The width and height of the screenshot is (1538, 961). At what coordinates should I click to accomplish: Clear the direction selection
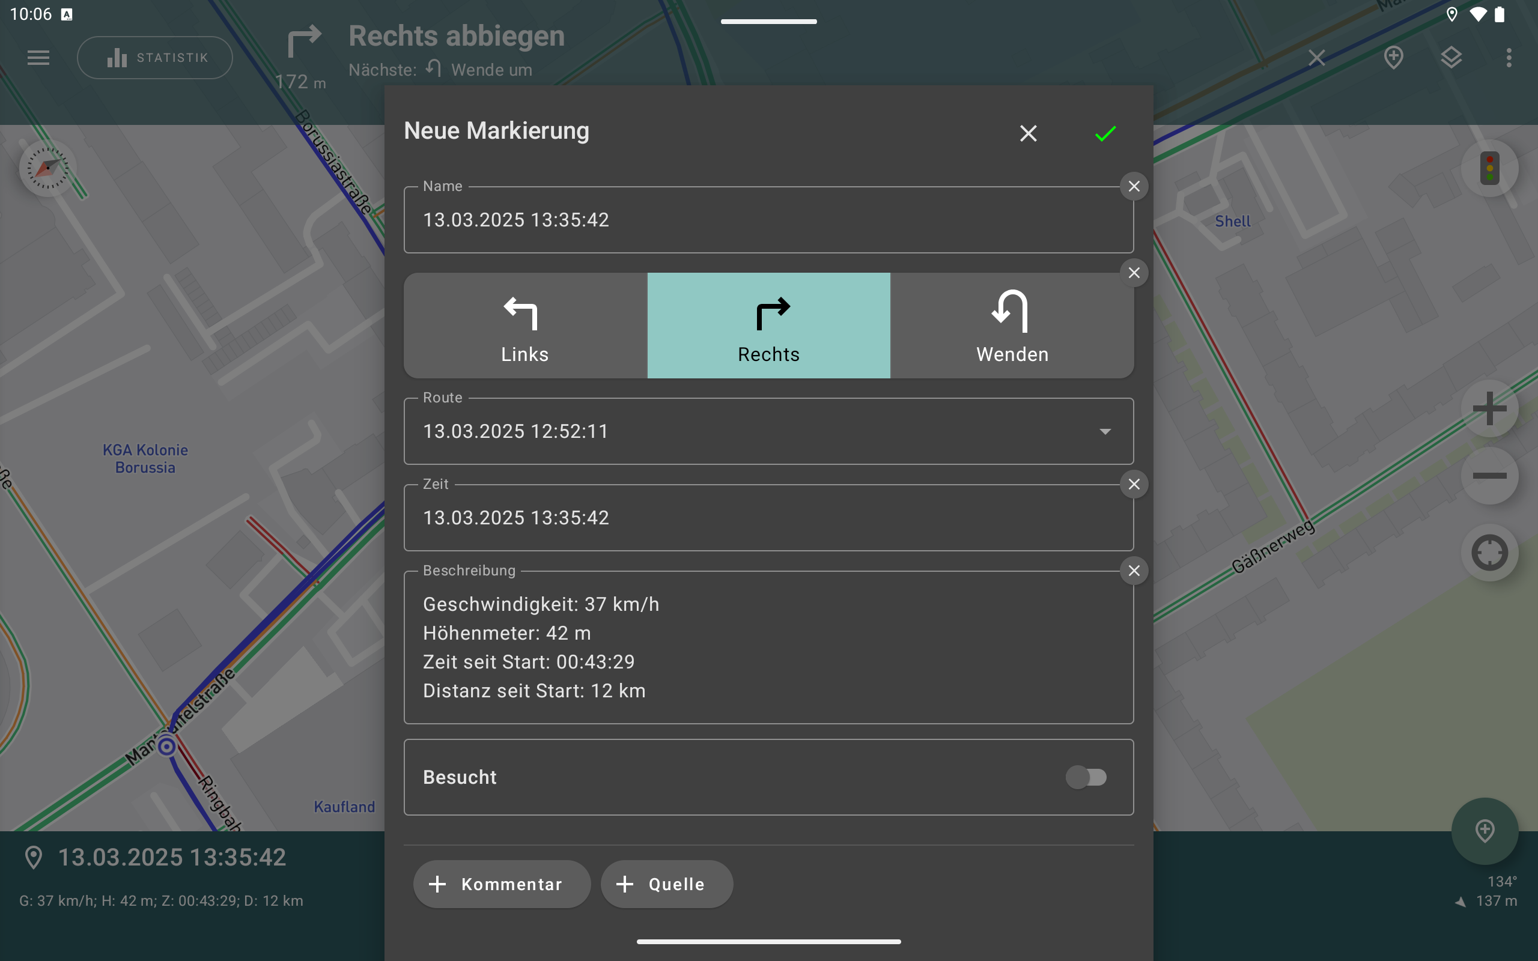pyautogui.click(x=1134, y=273)
